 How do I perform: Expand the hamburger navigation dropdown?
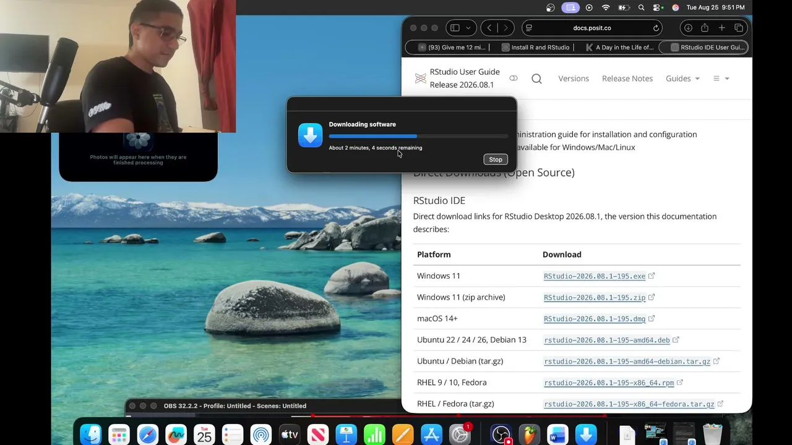click(721, 78)
